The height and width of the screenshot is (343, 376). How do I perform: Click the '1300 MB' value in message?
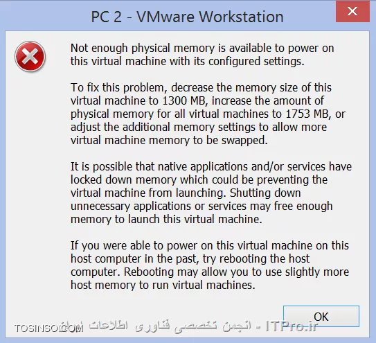click(x=183, y=100)
